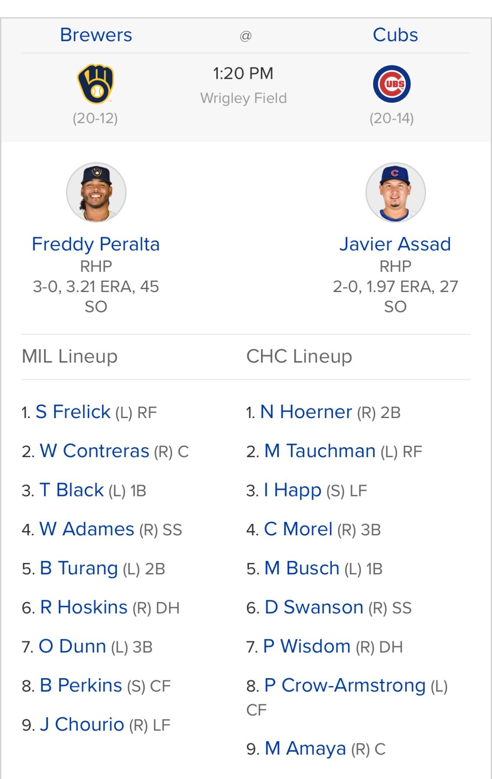Select N Hoerner in CHC lineup

click(306, 412)
